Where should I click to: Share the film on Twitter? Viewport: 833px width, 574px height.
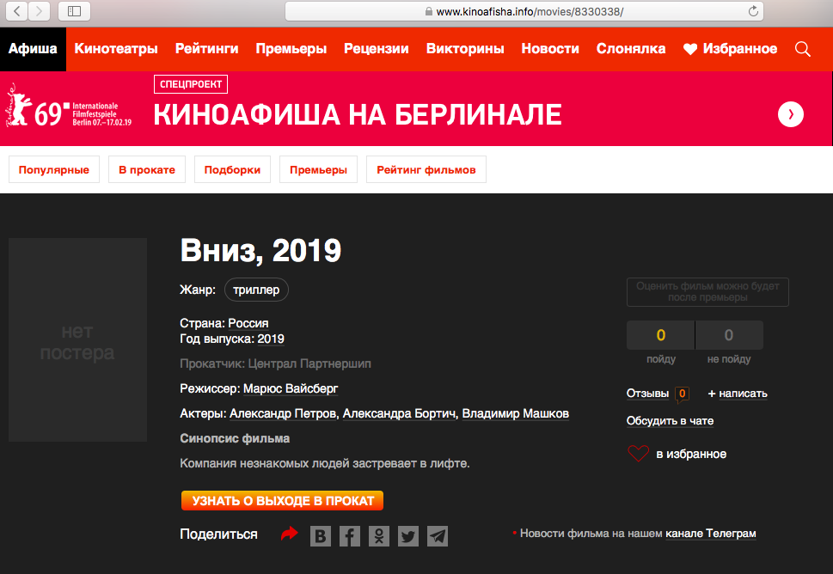point(408,536)
